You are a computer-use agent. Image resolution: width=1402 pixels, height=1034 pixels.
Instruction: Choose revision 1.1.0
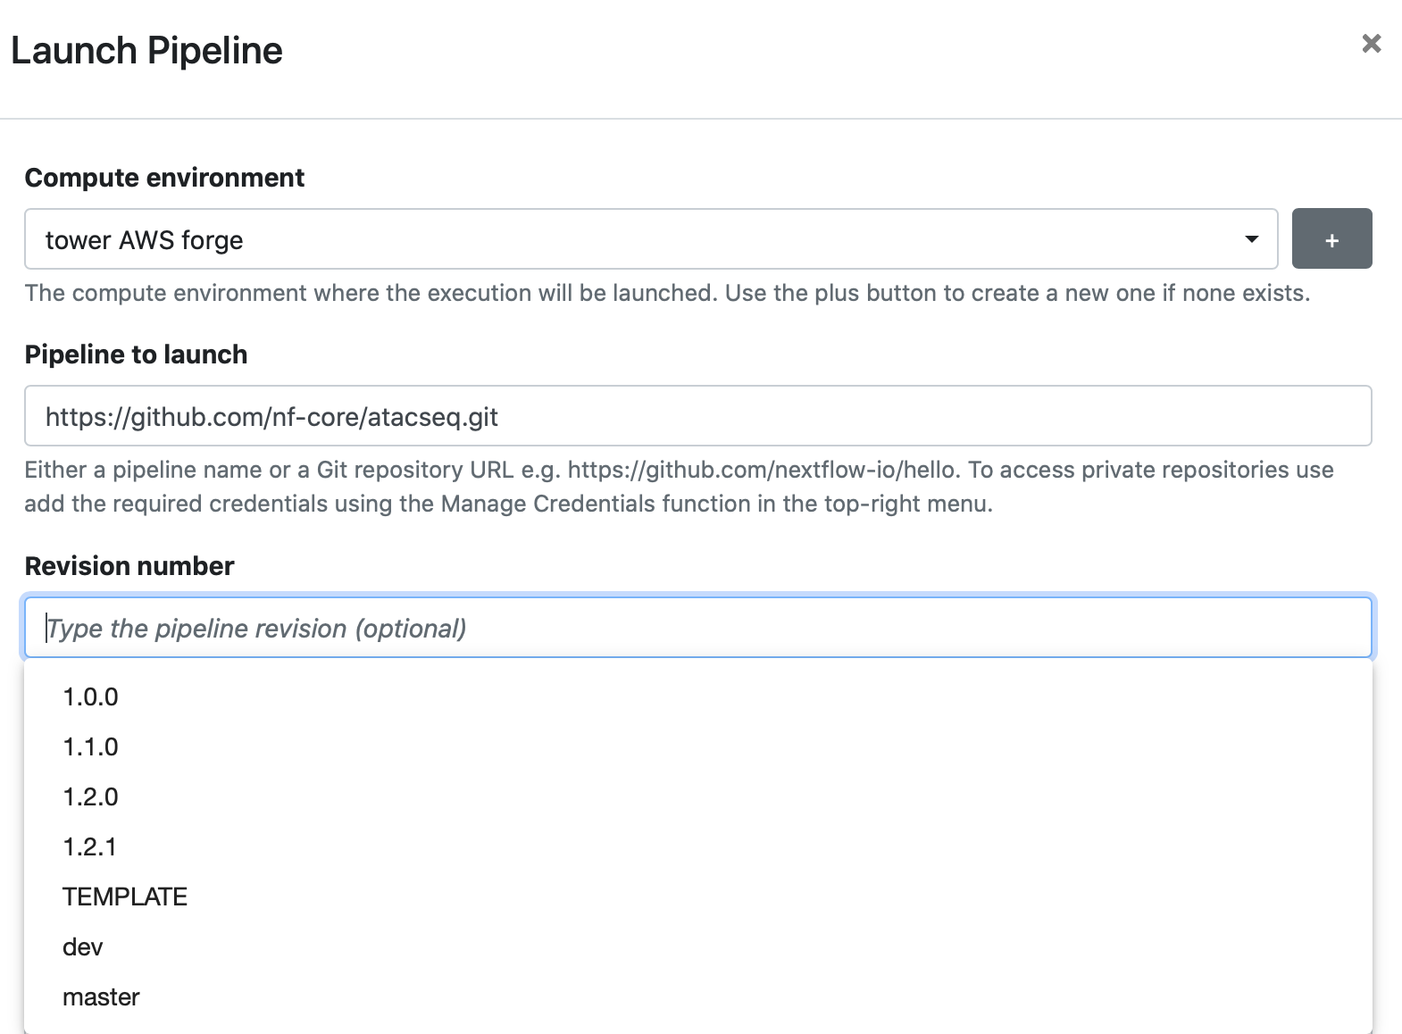point(90,746)
